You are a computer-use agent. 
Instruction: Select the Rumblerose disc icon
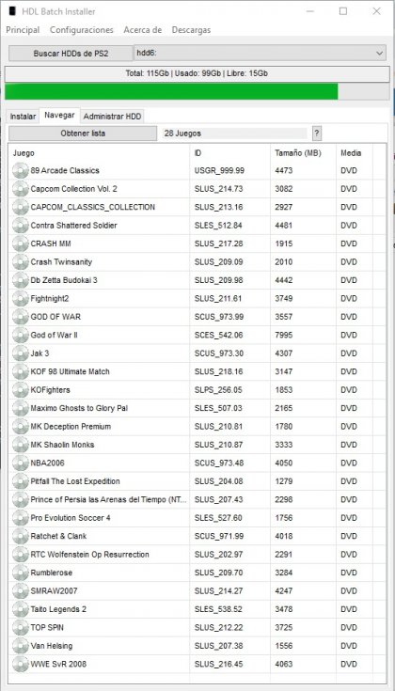[21, 573]
